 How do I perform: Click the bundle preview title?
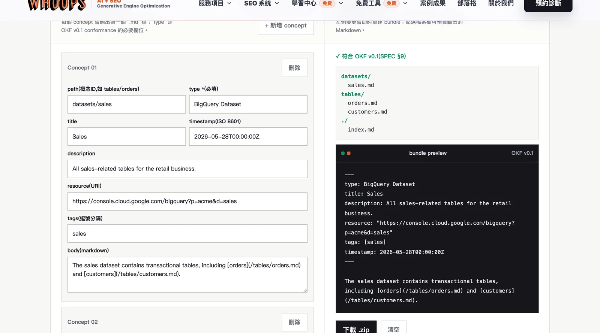tap(428, 153)
